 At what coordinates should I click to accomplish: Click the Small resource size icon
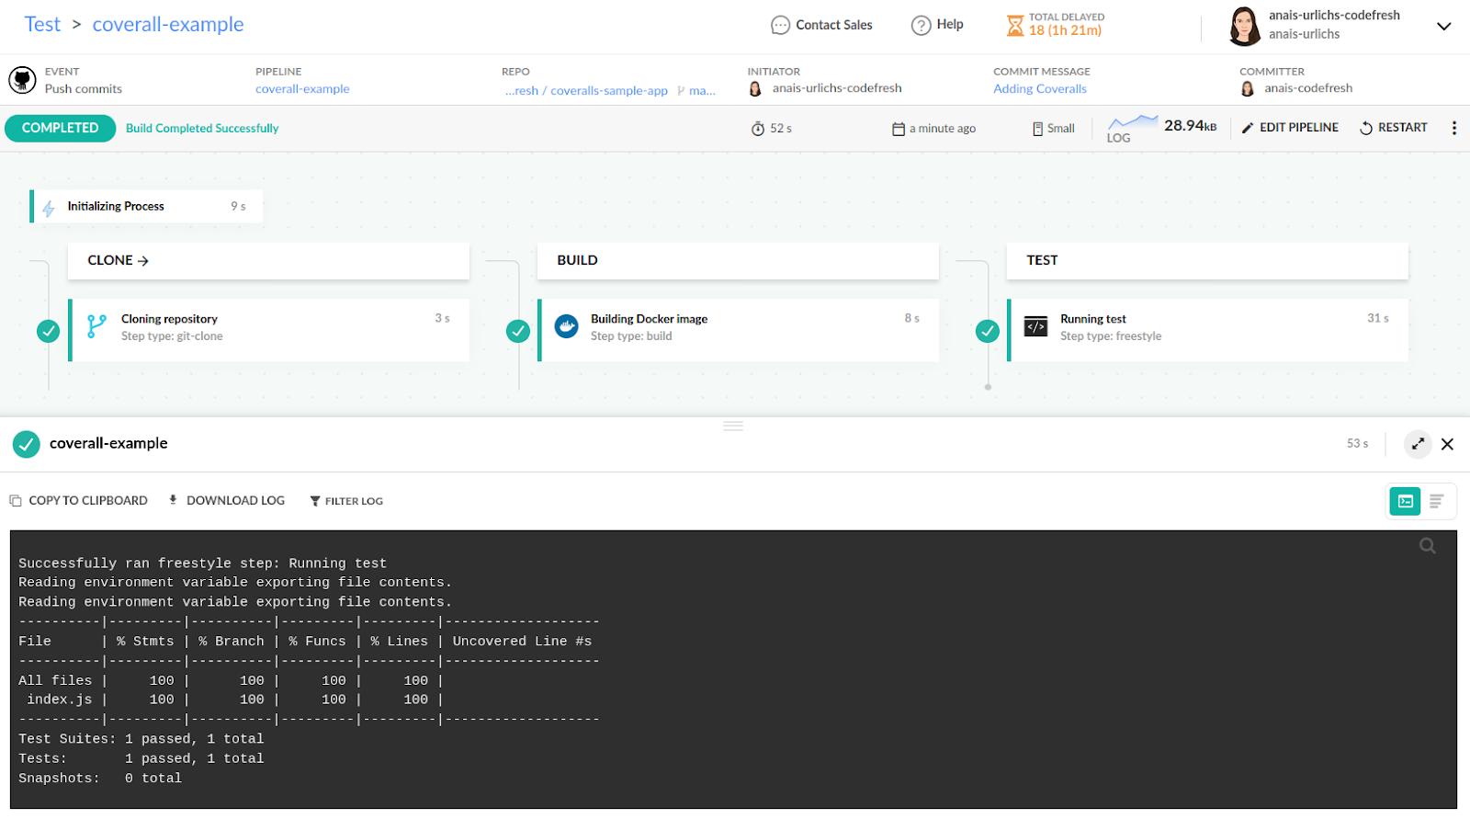(1037, 129)
